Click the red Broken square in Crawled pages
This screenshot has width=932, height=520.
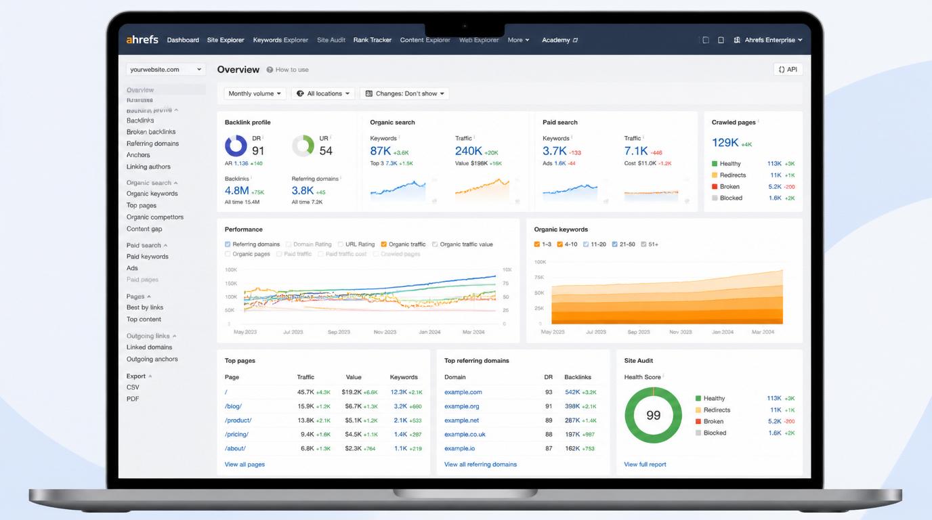point(715,187)
